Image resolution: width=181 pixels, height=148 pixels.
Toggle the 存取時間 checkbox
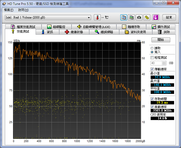152,99
